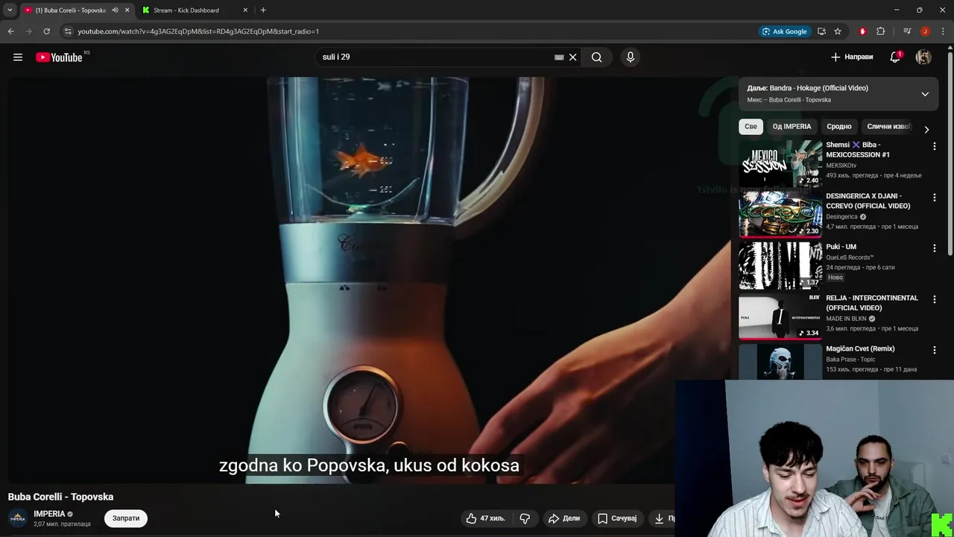Open the IMPERIA channel avatar
Viewport: 954px width, 537px height.
[18, 518]
